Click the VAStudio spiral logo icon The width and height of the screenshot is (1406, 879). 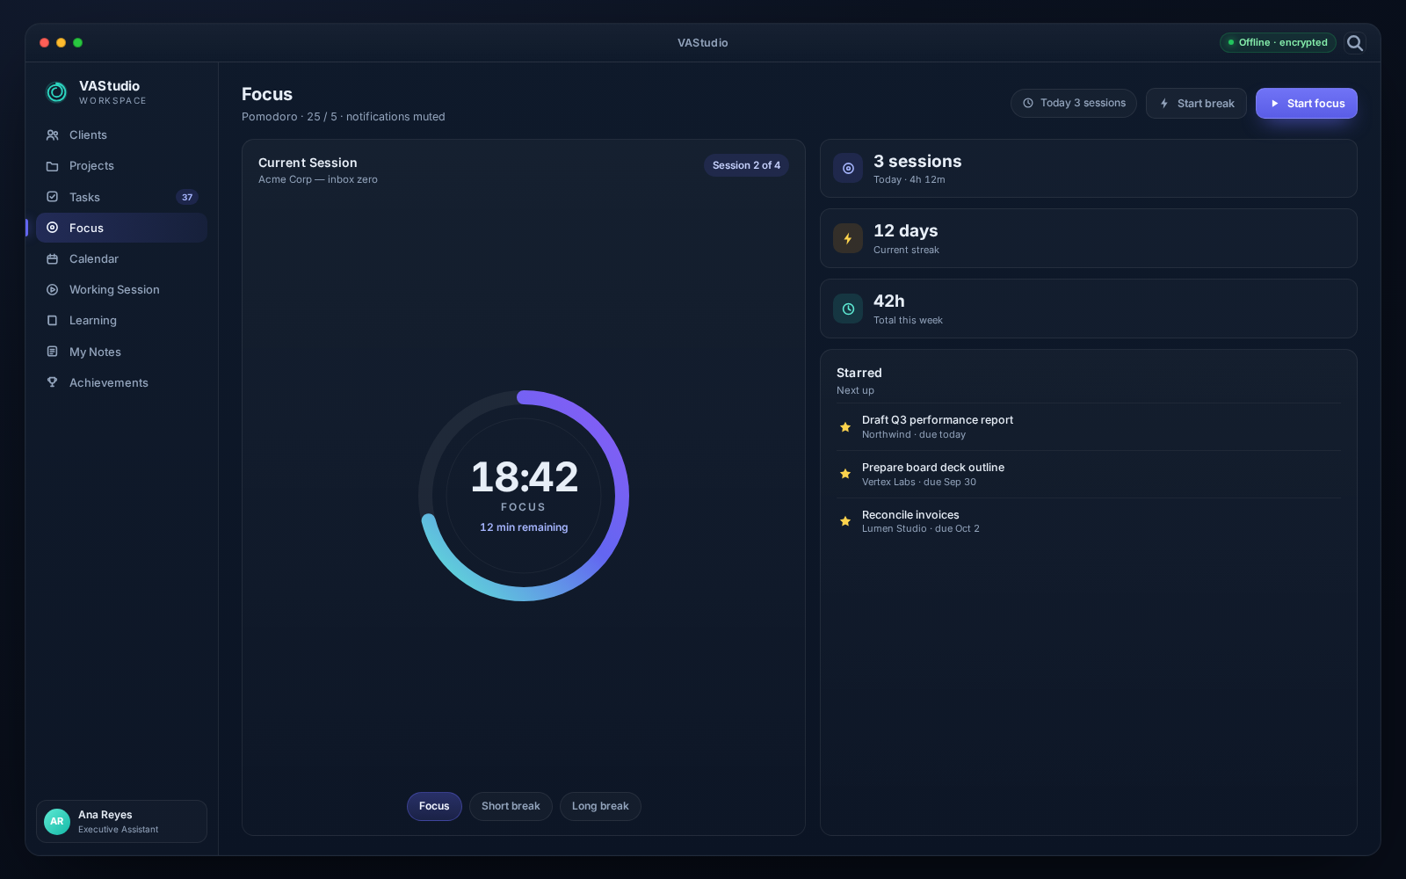56,91
